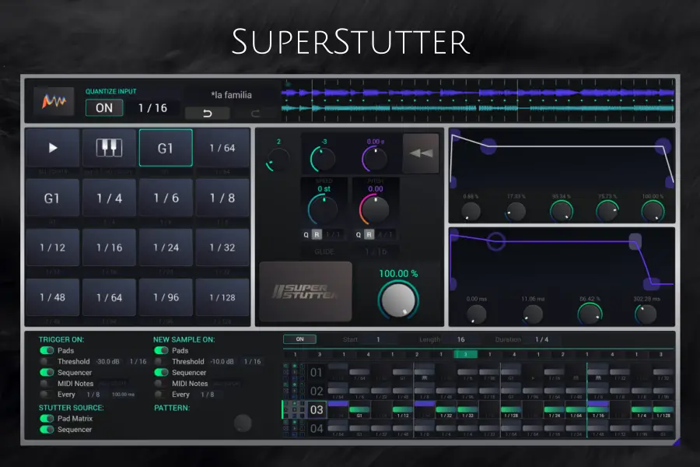Click the Q button under the speed knob
700x467 pixels.
click(x=306, y=234)
